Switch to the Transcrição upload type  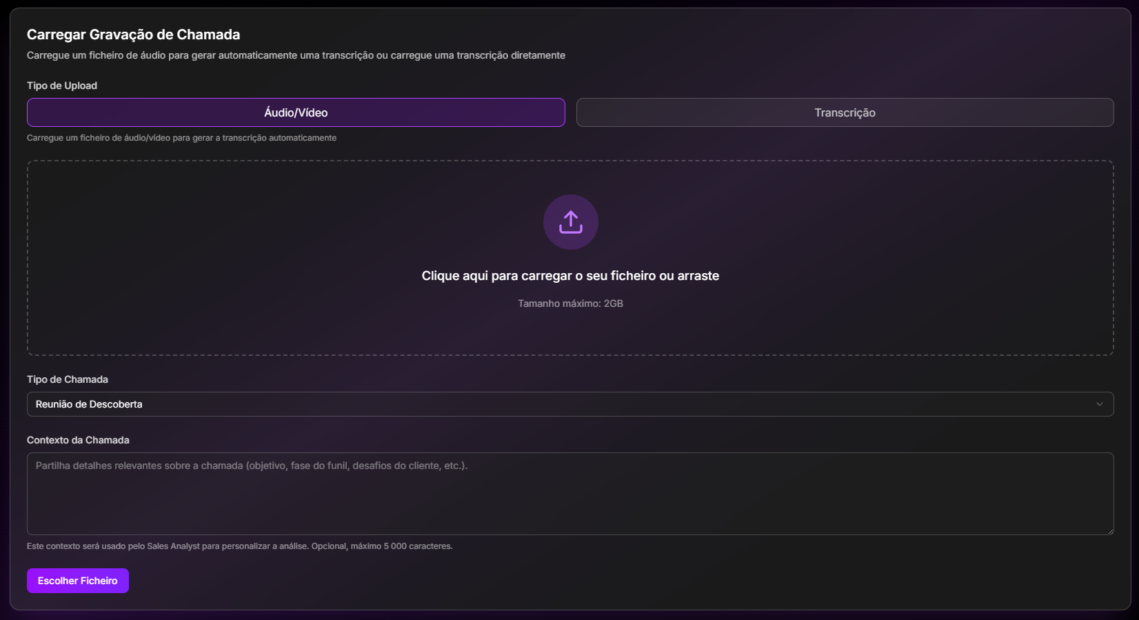pos(845,112)
